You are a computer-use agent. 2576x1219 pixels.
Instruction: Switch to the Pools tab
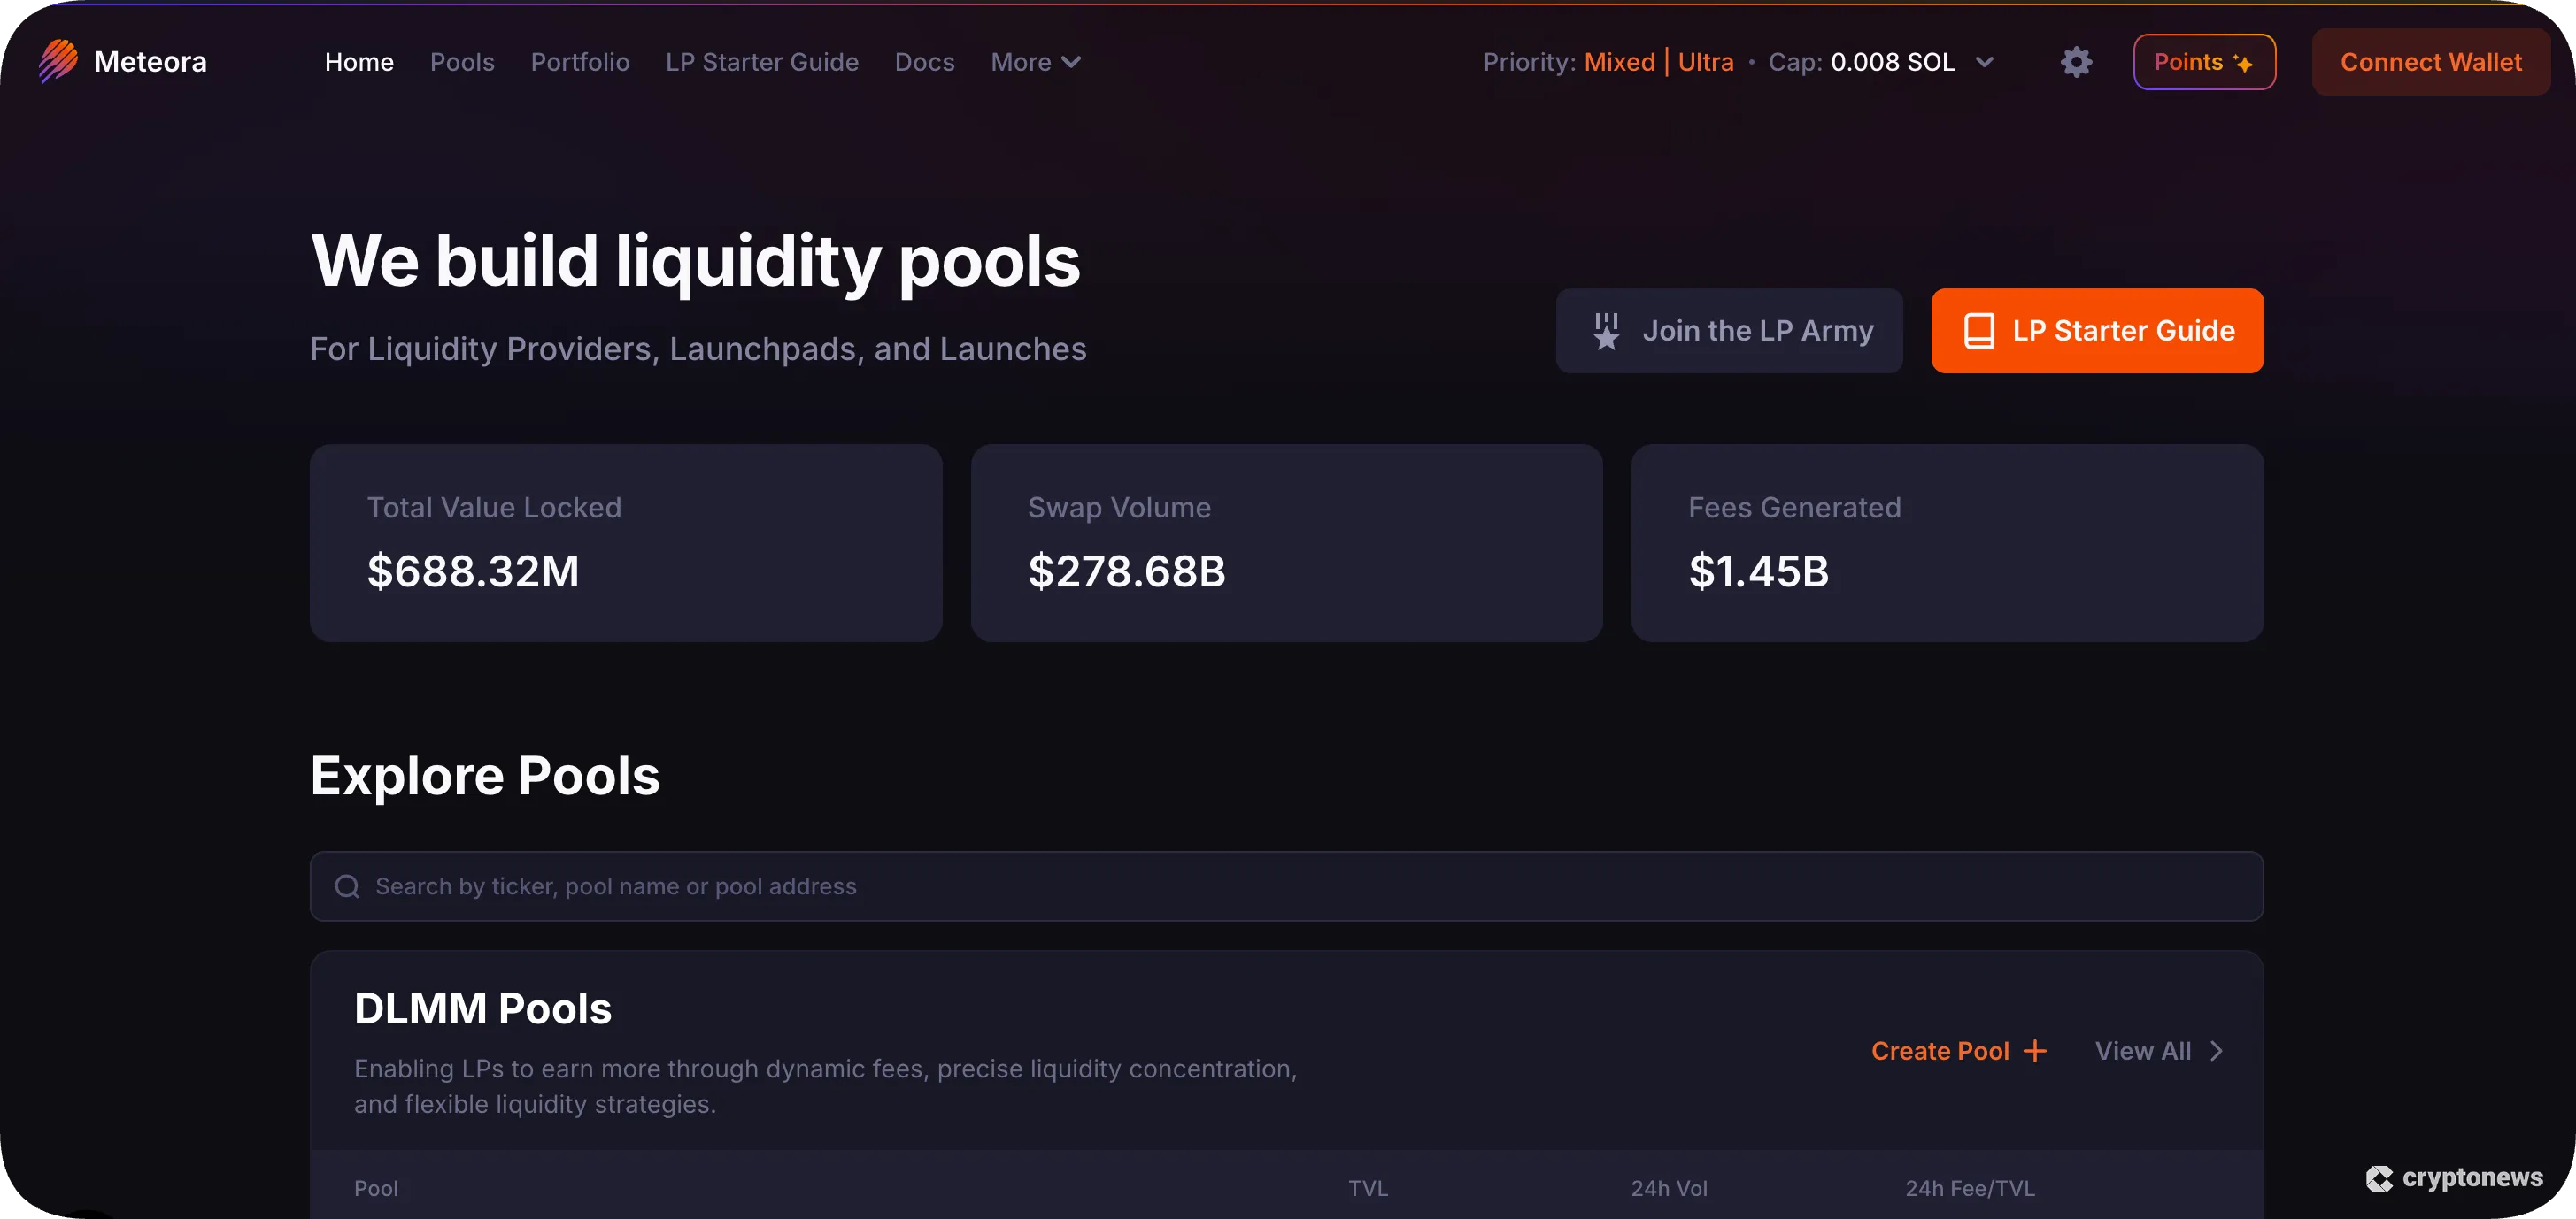tap(462, 61)
